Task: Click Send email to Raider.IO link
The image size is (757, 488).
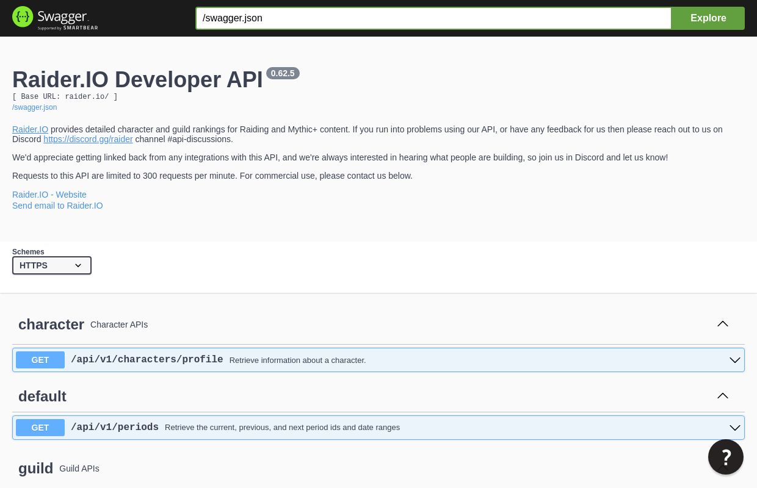Action: [57, 206]
